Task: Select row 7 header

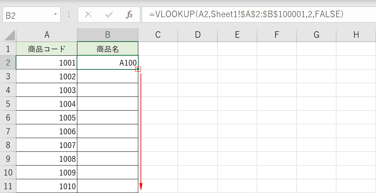Action: (x=8, y=131)
